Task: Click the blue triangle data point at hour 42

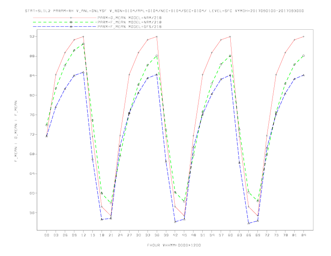Action: [175, 222]
